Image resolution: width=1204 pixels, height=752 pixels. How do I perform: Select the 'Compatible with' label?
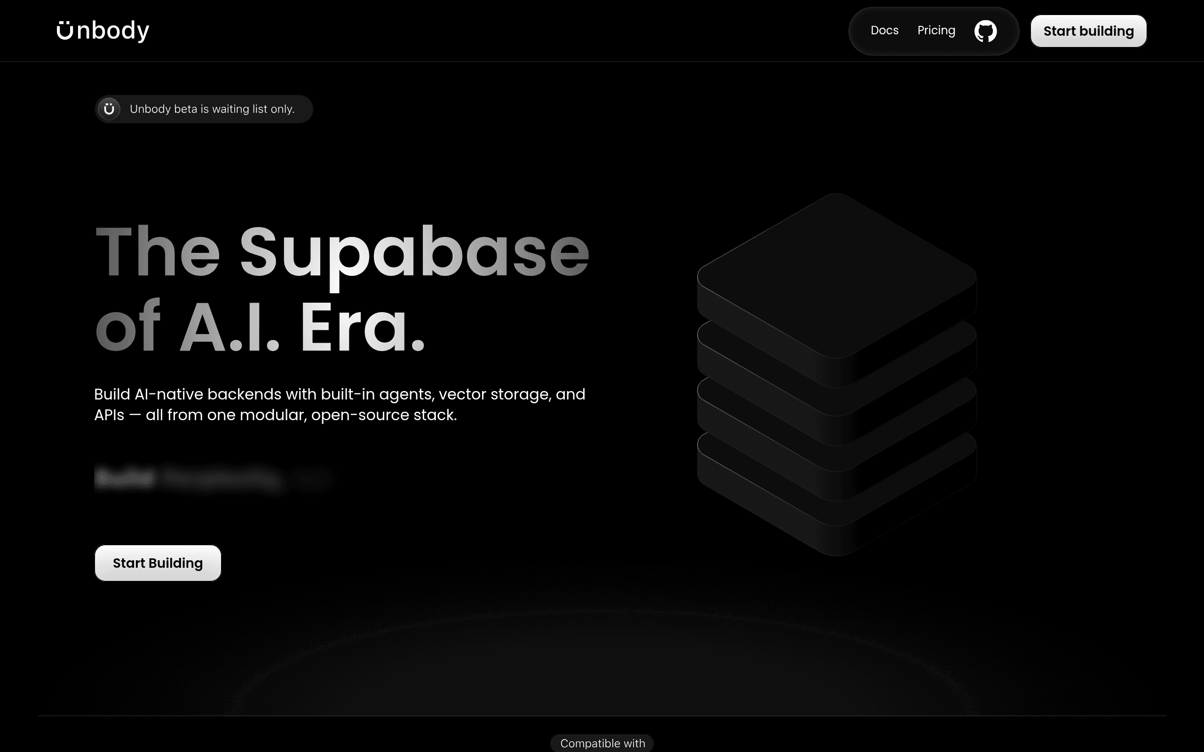point(602,743)
